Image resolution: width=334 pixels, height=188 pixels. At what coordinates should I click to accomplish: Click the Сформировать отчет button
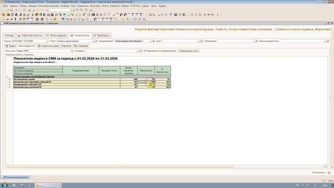point(188,51)
